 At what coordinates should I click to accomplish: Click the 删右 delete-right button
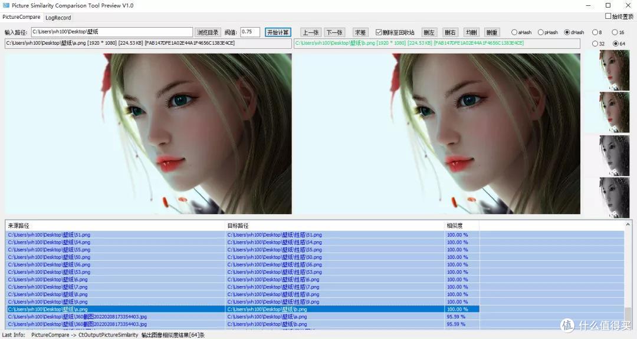point(450,32)
